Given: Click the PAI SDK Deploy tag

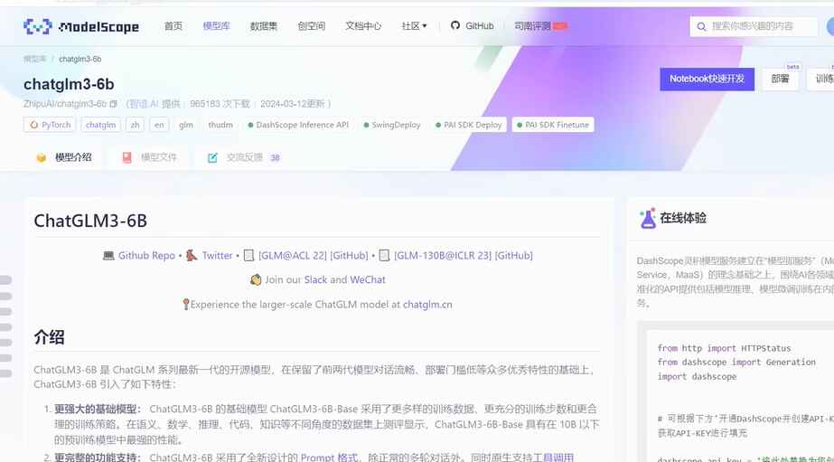Looking at the screenshot, I should point(469,125).
